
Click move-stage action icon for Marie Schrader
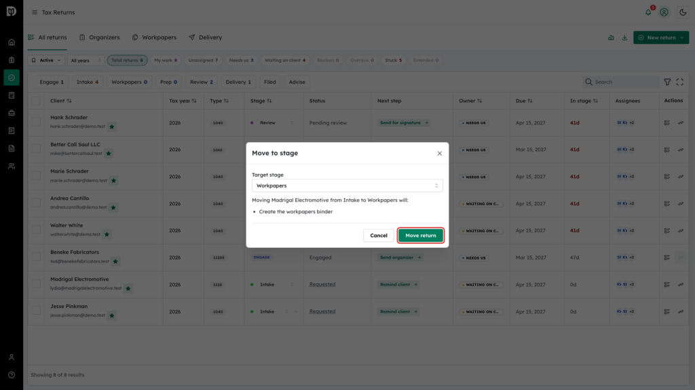tap(681, 177)
